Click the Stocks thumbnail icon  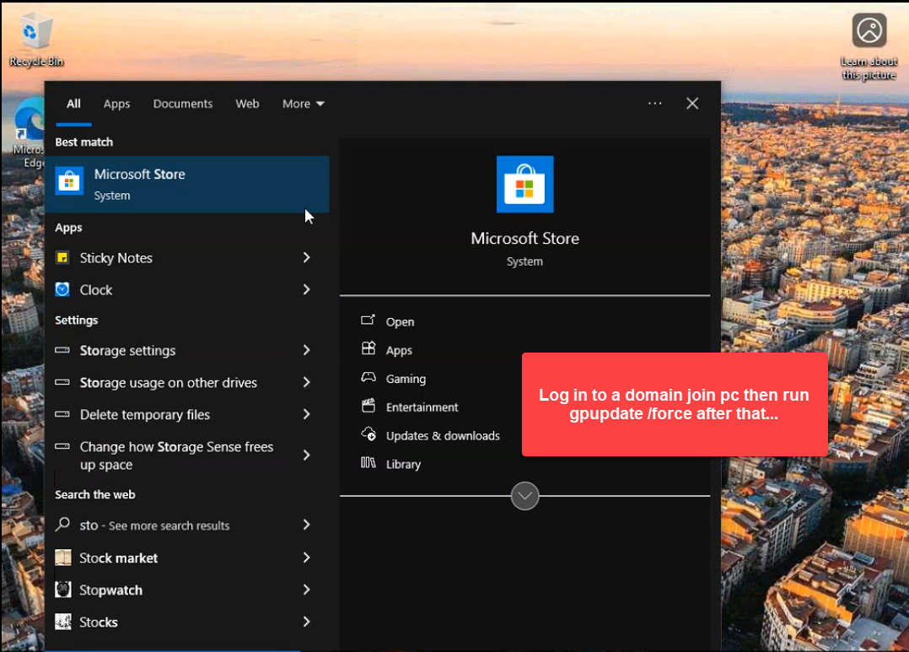pyautogui.click(x=63, y=622)
